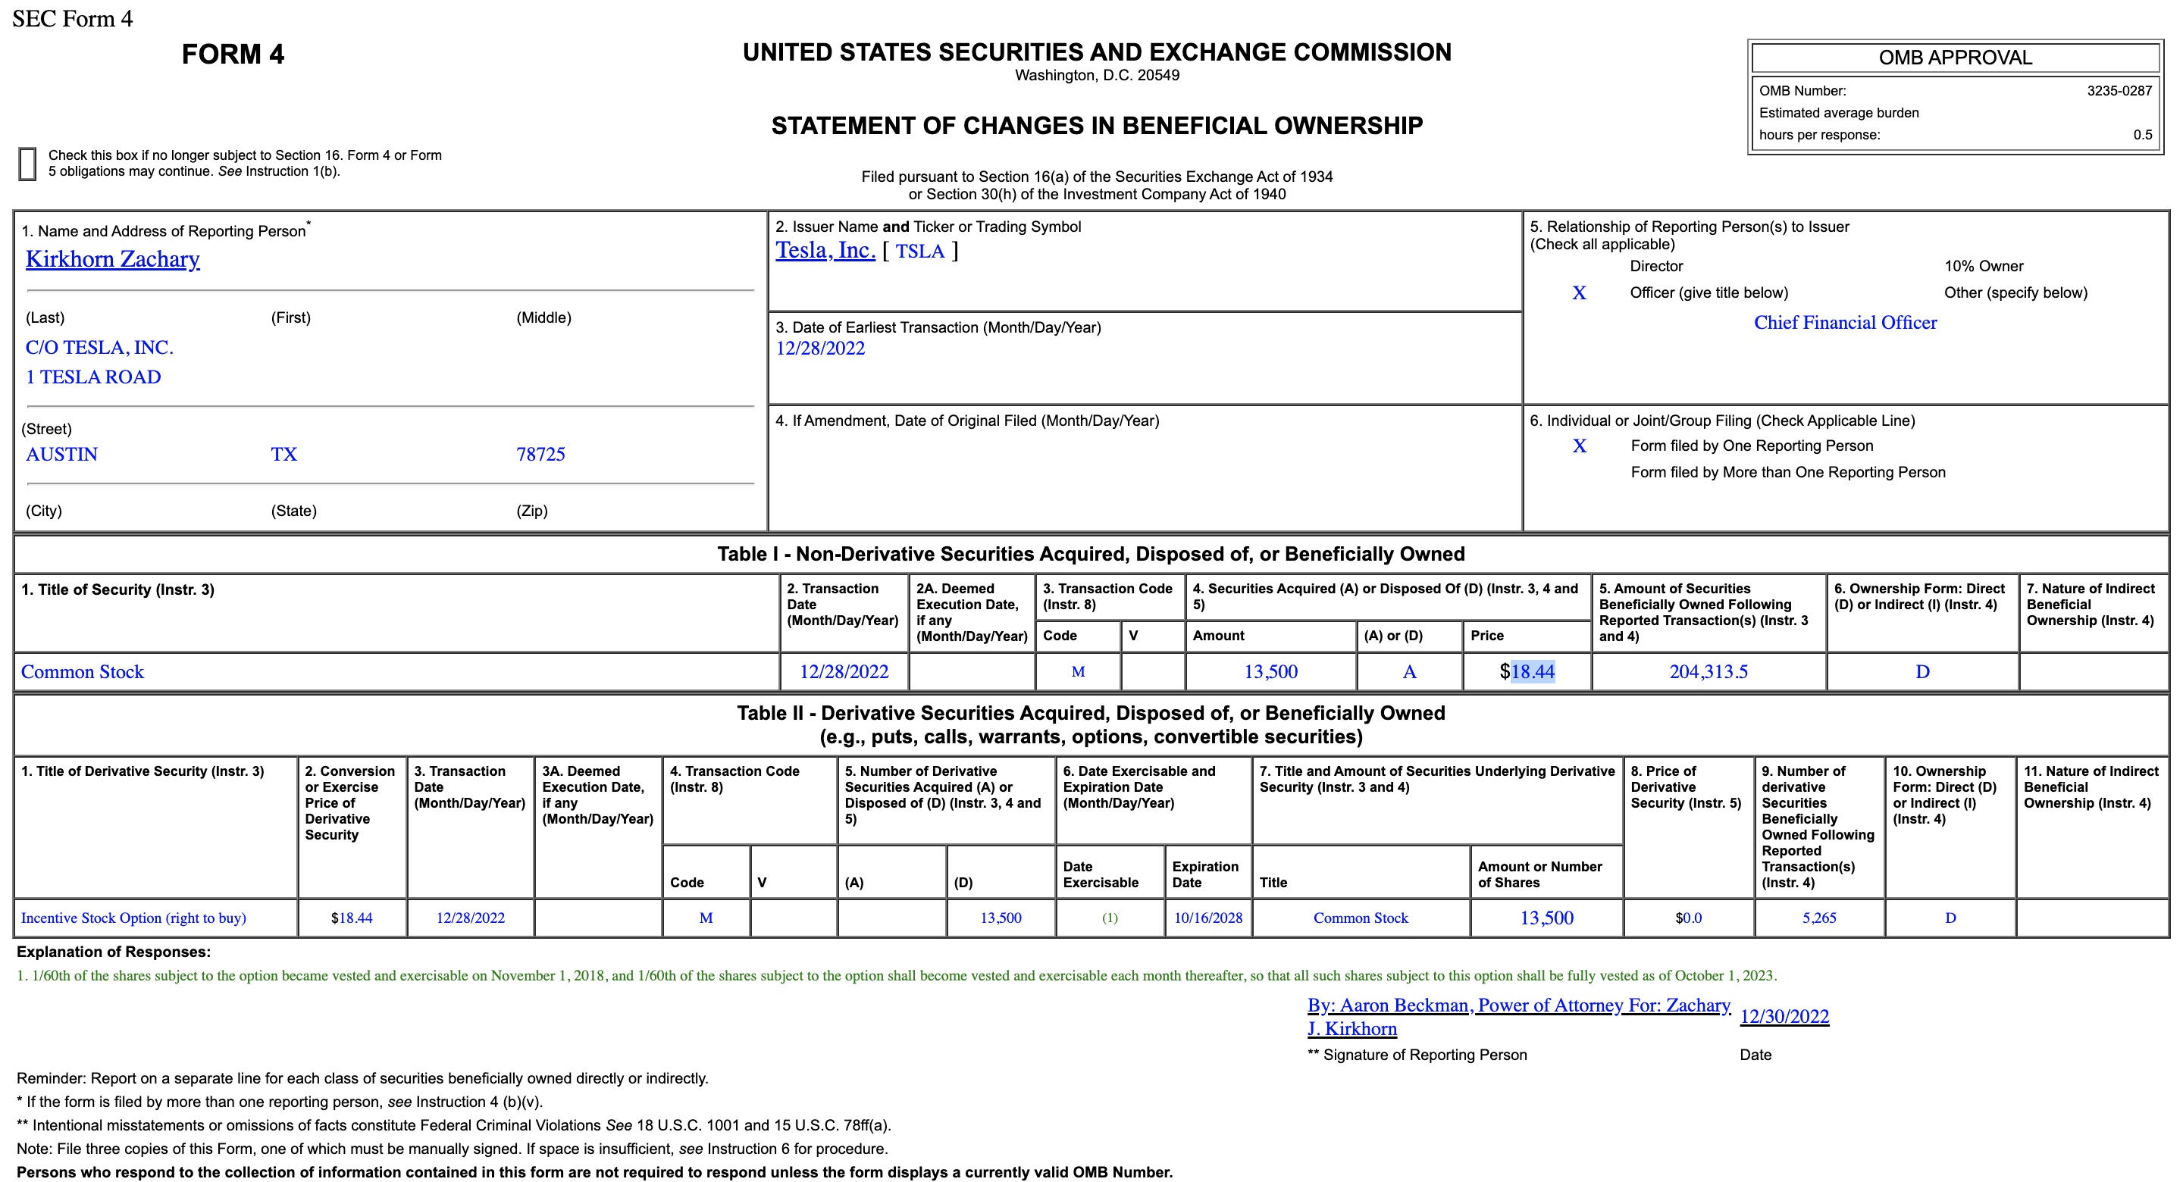Click the 10% Owner relationship label
Viewport: 2183px width, 1182px height.
(x=1983, y=267)
